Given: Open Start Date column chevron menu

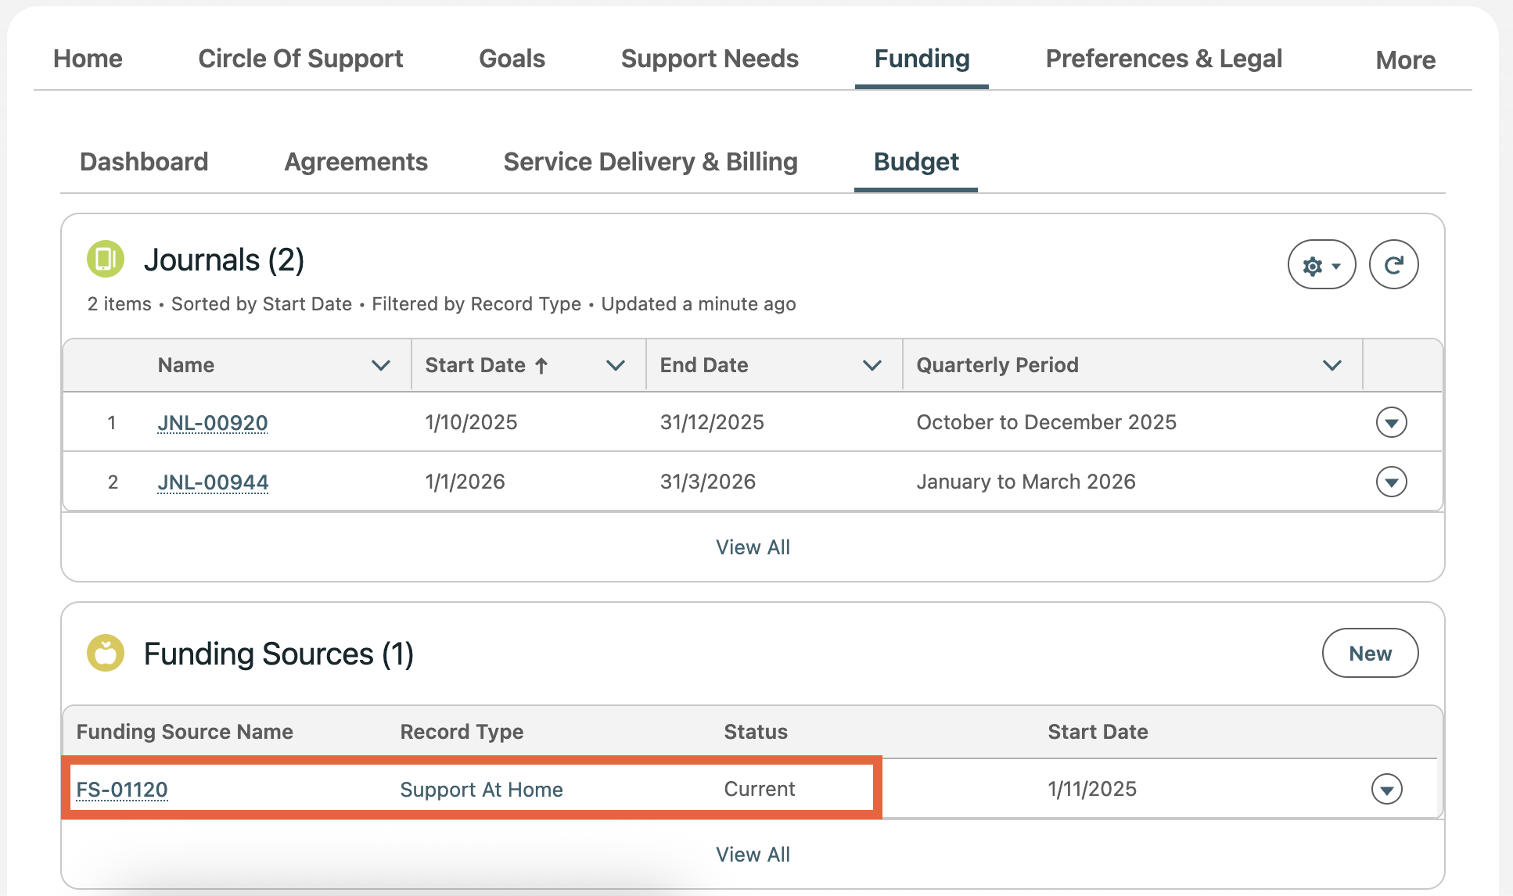Looking at the screenshot, I should (615, 365).
